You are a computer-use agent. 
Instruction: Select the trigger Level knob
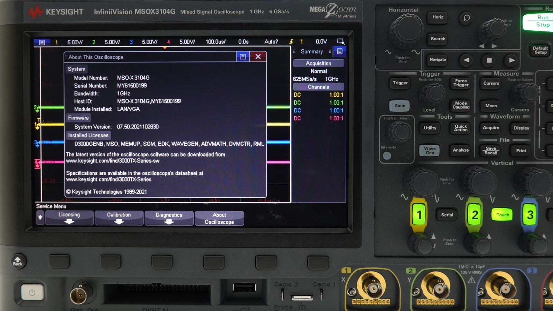(x=432, y=94)
